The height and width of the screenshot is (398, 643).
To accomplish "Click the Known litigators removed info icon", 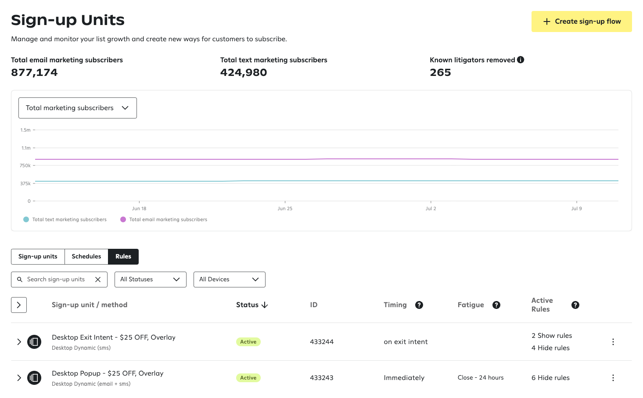I will coord(521,59).
